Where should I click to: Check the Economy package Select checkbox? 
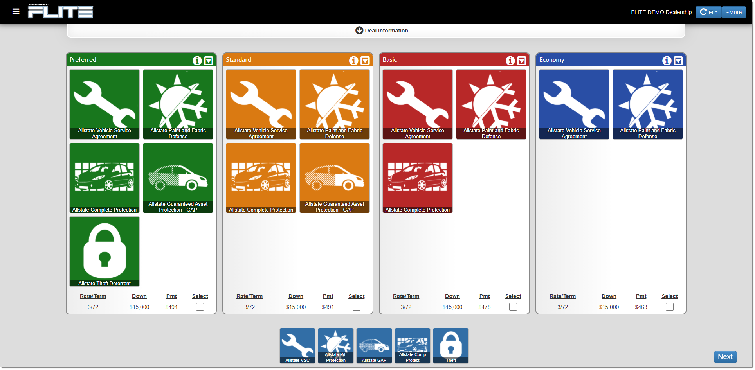tap(670, 307)
